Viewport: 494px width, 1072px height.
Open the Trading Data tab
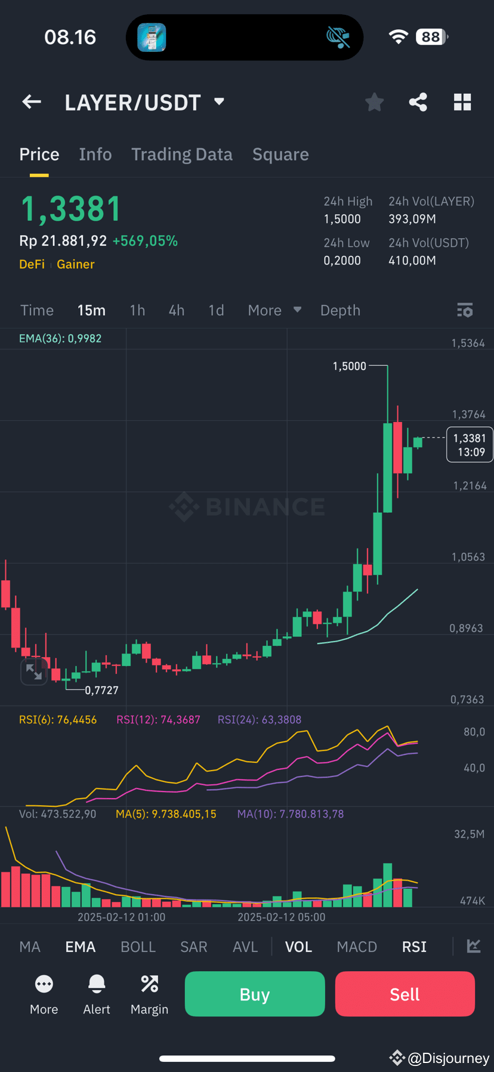pos(182,155)
